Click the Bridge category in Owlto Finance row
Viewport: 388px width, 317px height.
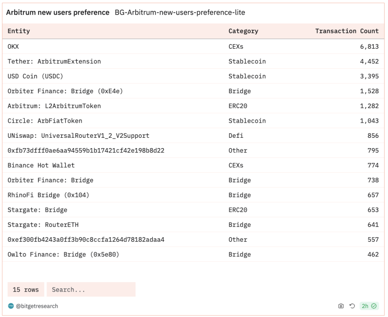(x=240, y=254)
